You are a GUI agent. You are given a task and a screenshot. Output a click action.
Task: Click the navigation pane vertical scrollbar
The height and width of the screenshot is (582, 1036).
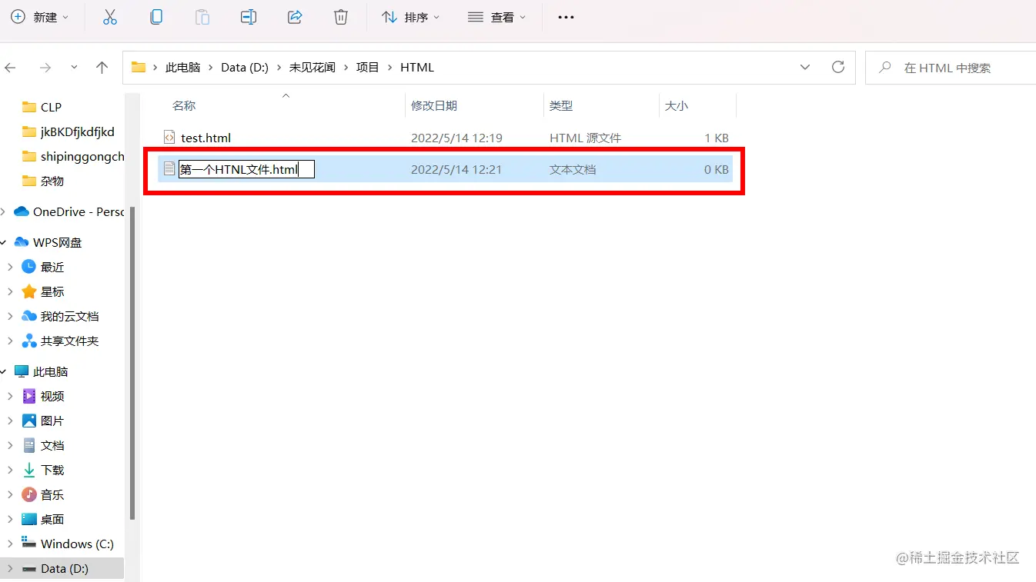coord(132,363)
